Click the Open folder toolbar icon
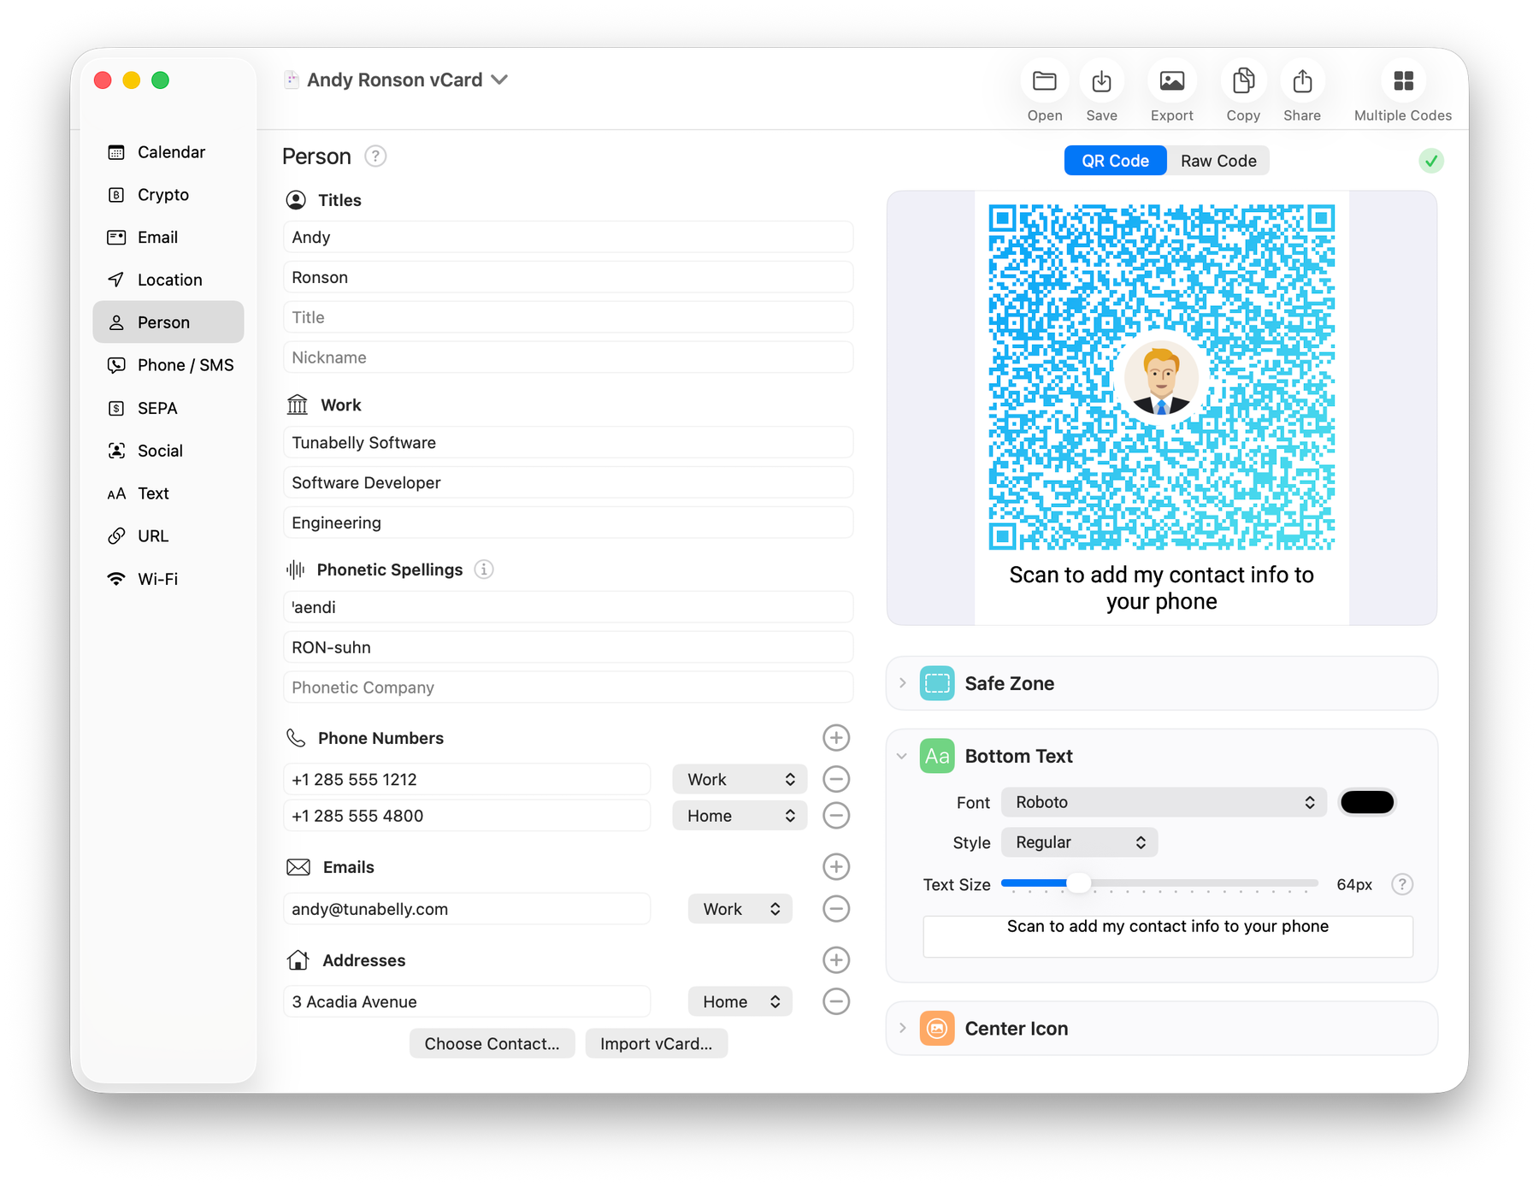This screenshot has height=1186, width=1539. [x=1044, y=81]
